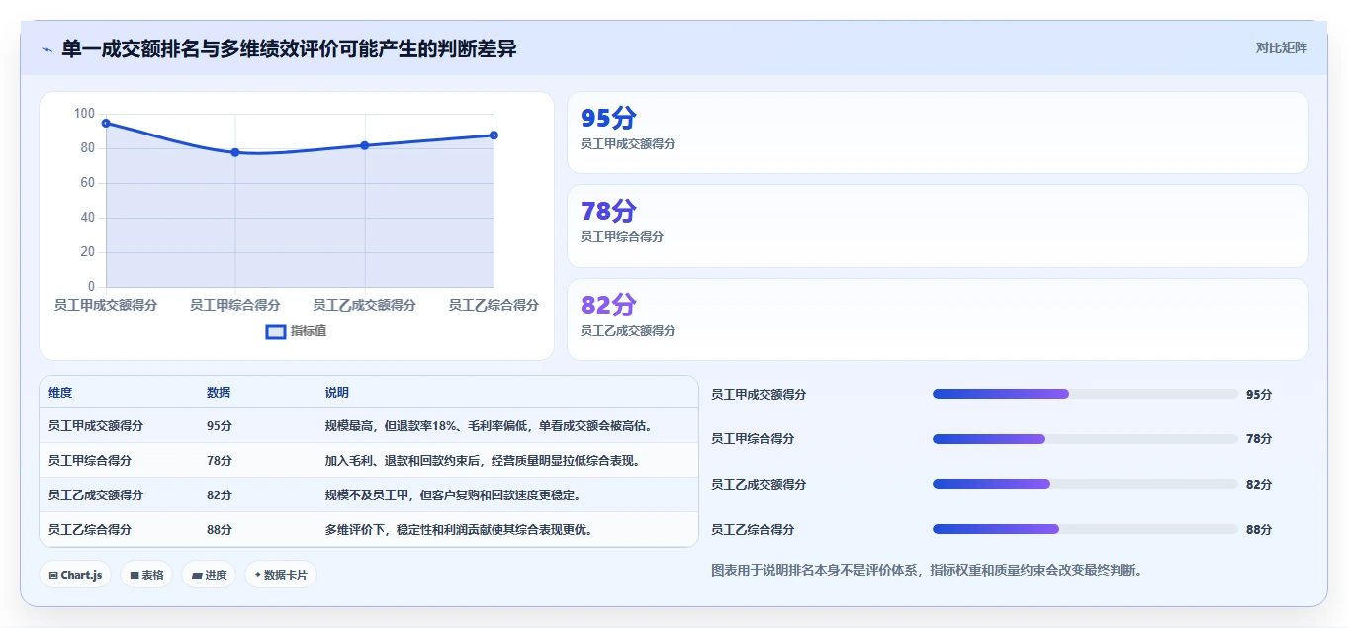Toggle the 指标值 legend swatch under the chart

pyautogui.click(x=276, y=331)
